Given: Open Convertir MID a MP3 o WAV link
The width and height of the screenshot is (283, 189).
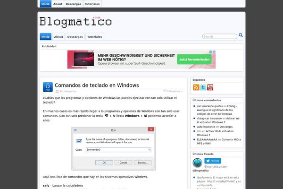Looking at the screenshot, I should coord(219,141).
